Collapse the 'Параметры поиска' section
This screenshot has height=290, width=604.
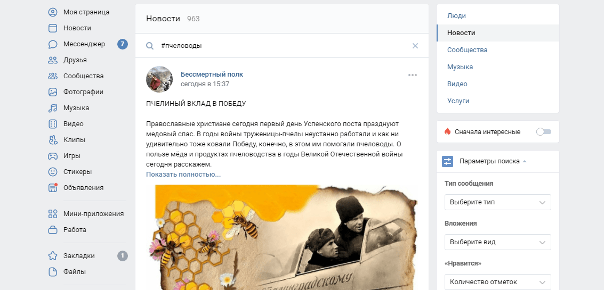coord(493,161)
